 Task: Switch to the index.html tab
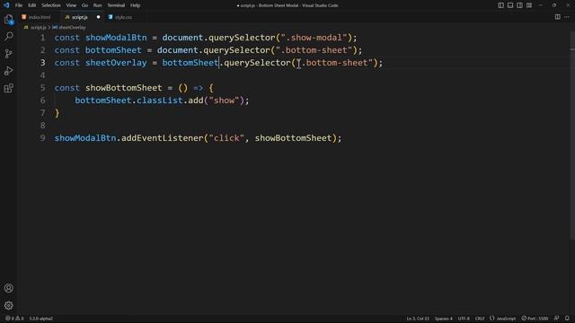(x=39, y=17)
